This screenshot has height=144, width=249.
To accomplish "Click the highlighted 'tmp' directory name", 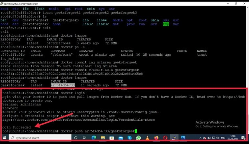I will pos(166,24).
